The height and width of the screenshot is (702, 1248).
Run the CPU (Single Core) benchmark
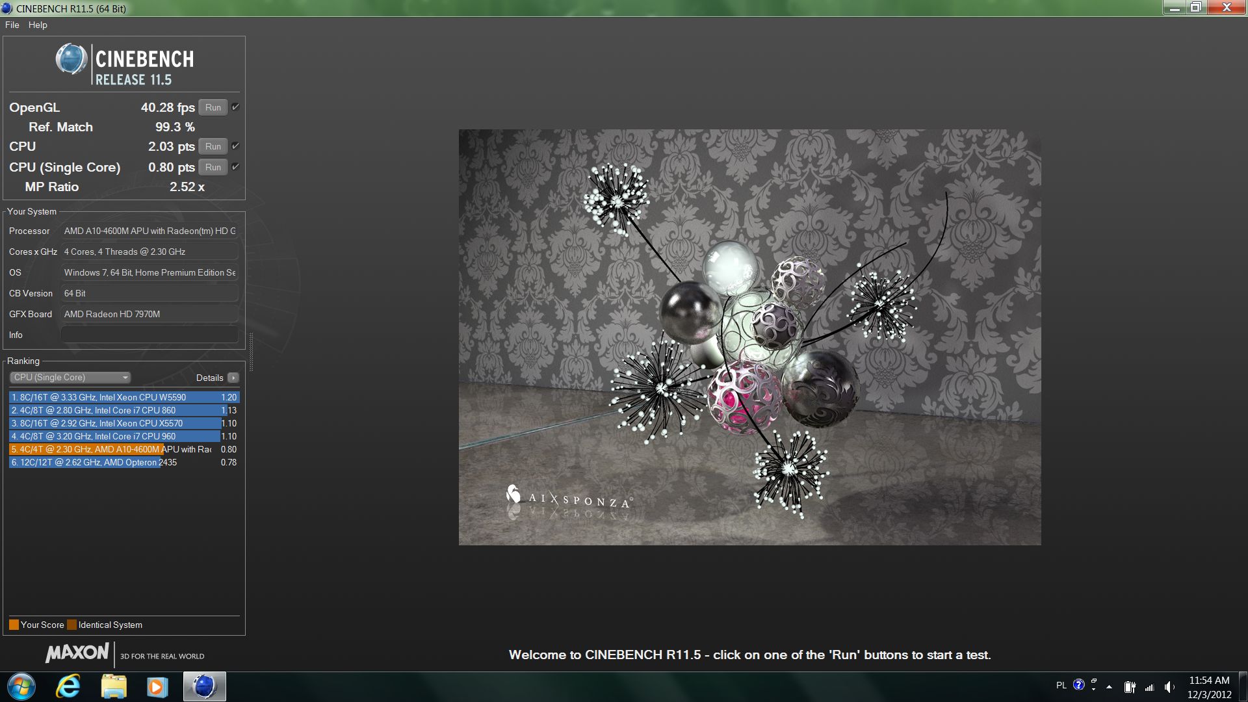click(x=213, y=168)
